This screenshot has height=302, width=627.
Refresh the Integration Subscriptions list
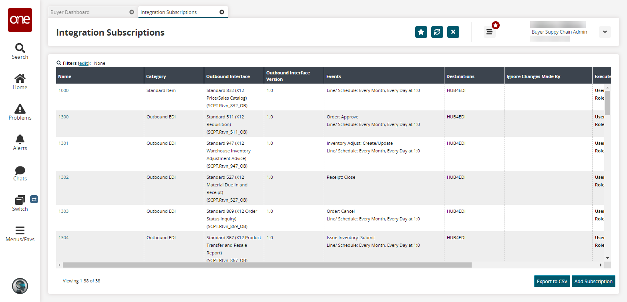click(x=437, y=32)
